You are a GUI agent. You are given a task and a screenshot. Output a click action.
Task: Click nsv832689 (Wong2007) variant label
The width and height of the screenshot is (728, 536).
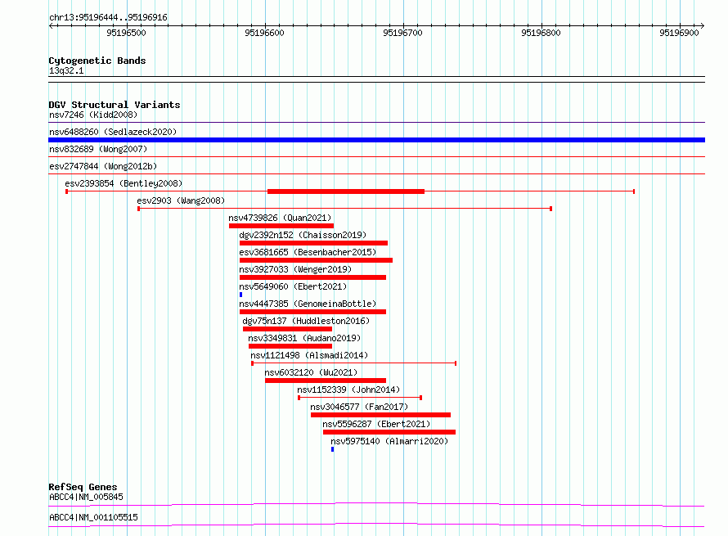pos(98,149)
